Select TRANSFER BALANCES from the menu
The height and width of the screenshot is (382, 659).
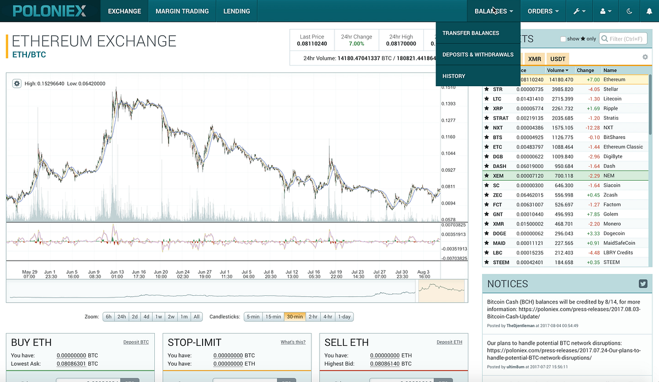tap(470, 33)
